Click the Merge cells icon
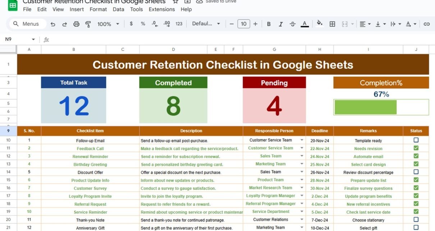The image size is (435, 231). 345,24
